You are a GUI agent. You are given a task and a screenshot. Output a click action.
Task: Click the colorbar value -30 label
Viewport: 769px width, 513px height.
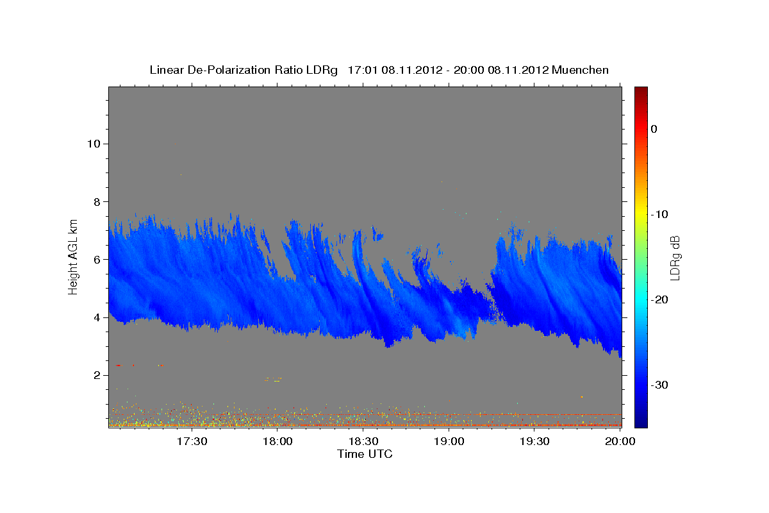pyautogui.click(x=659, y=385)
